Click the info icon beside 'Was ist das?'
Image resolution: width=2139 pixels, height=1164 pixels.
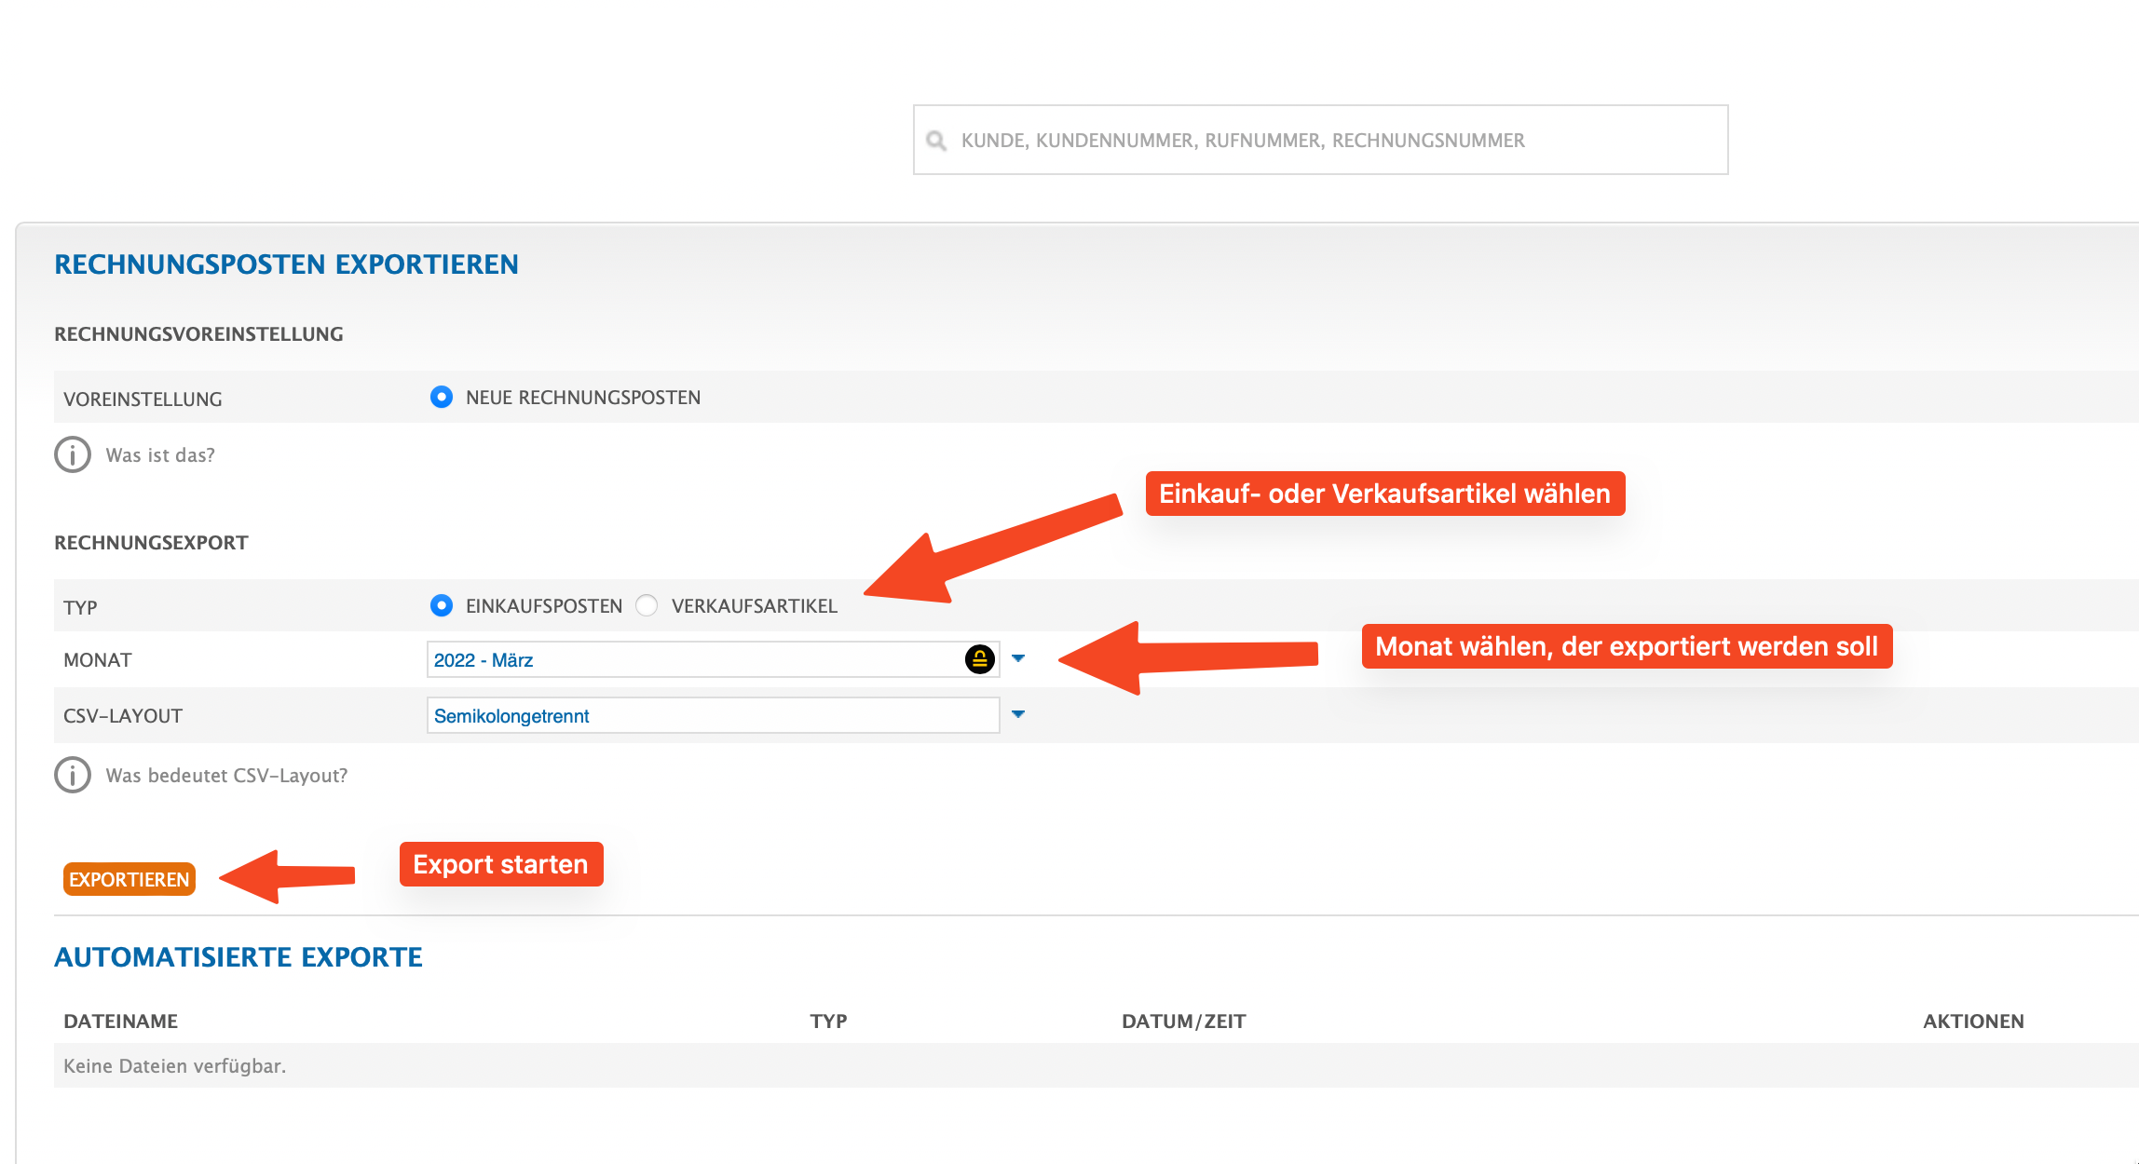point(73,455)
